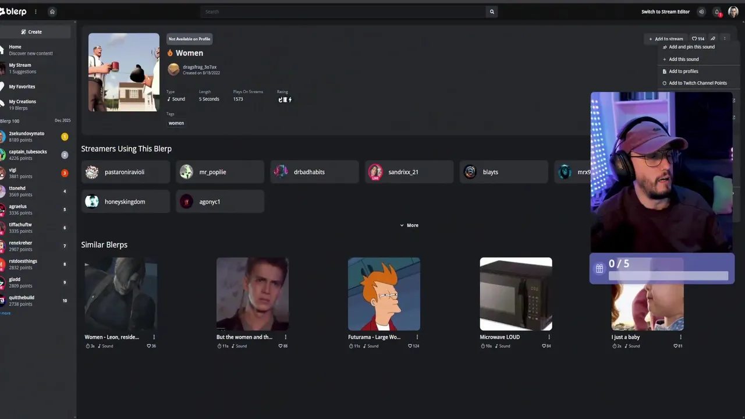Click the search magnifier button
The height and width of the screenshot is (419, 745).
[x=492, y=12]
